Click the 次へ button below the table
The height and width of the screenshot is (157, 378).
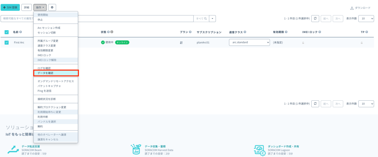click(338, 104)
